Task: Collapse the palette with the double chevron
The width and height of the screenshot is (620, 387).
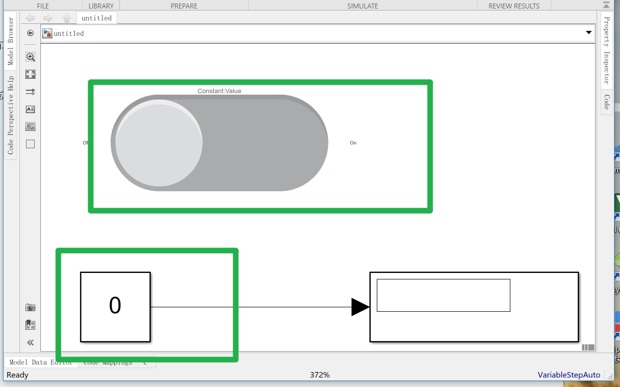Action: 30,342
